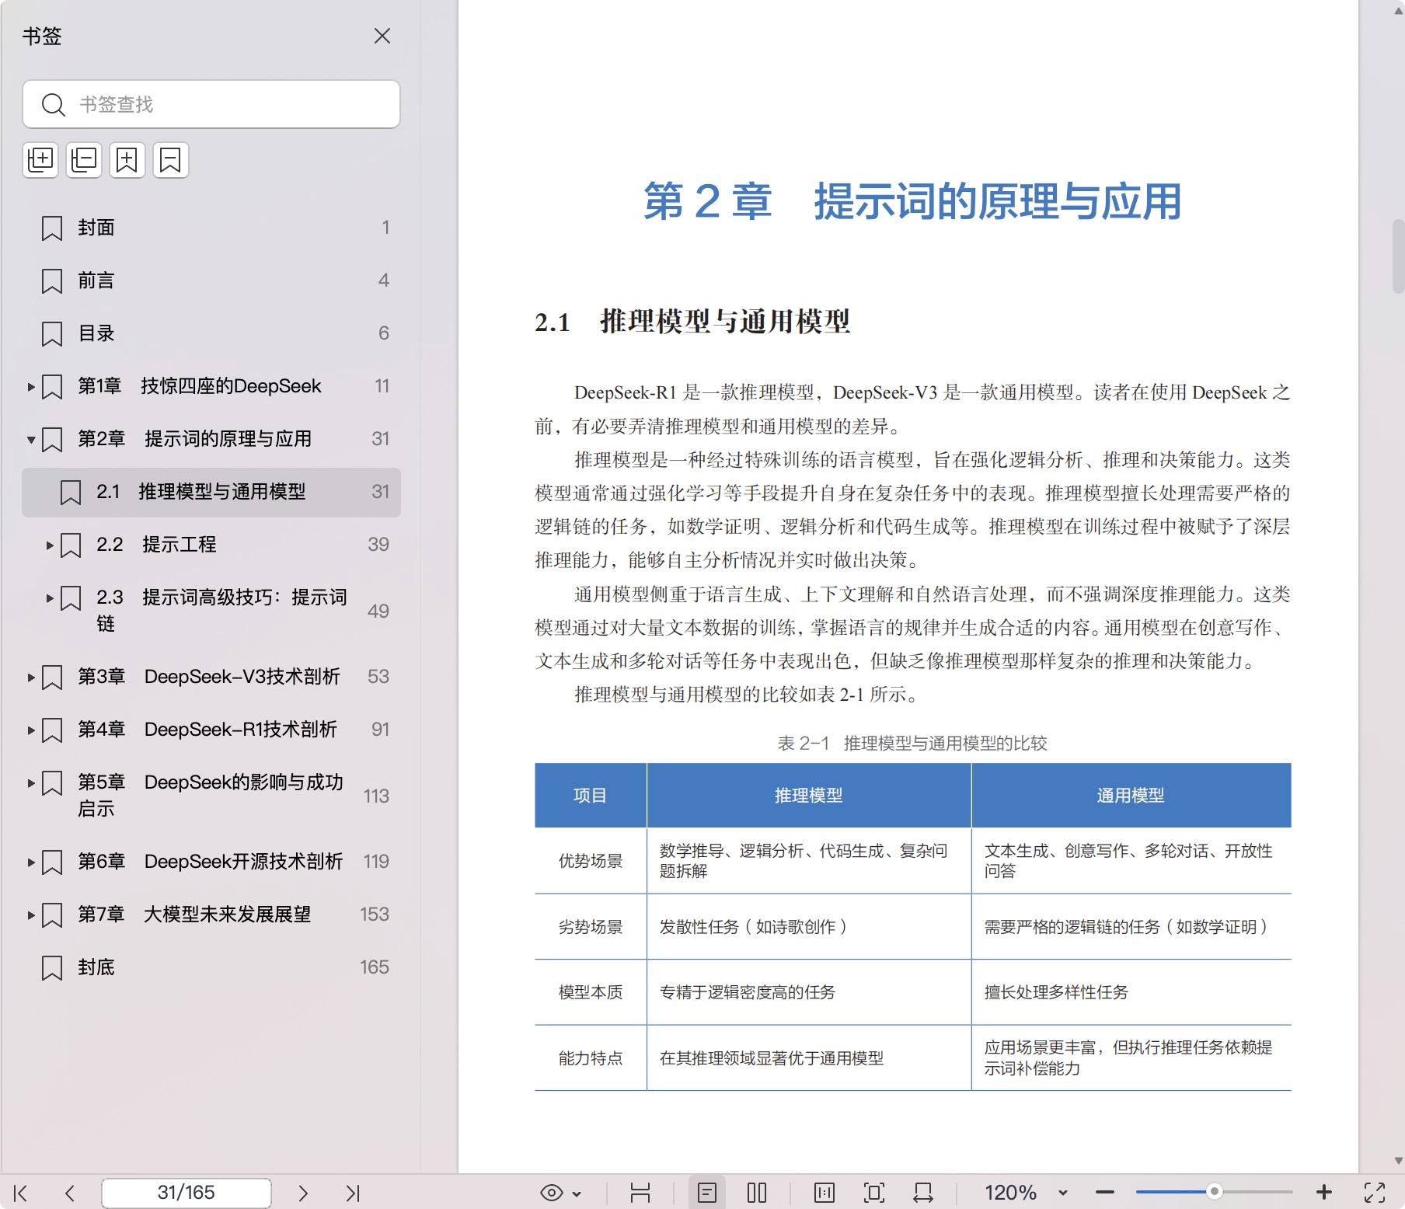
Task: Toggle the eye protection mode icon
Action: (552, 1193)
